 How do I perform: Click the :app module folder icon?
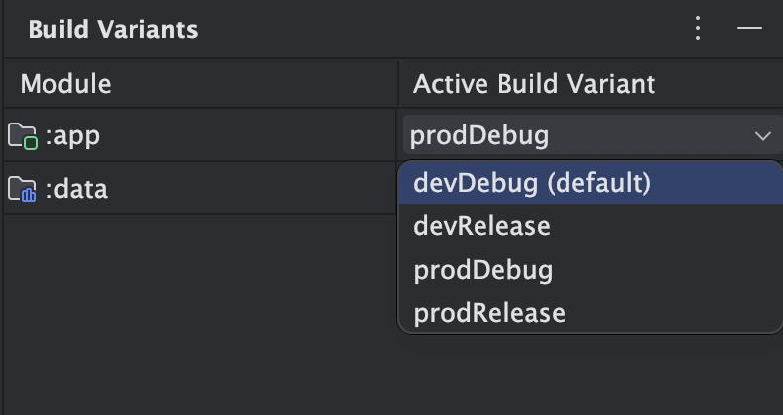tap(23, 135)
